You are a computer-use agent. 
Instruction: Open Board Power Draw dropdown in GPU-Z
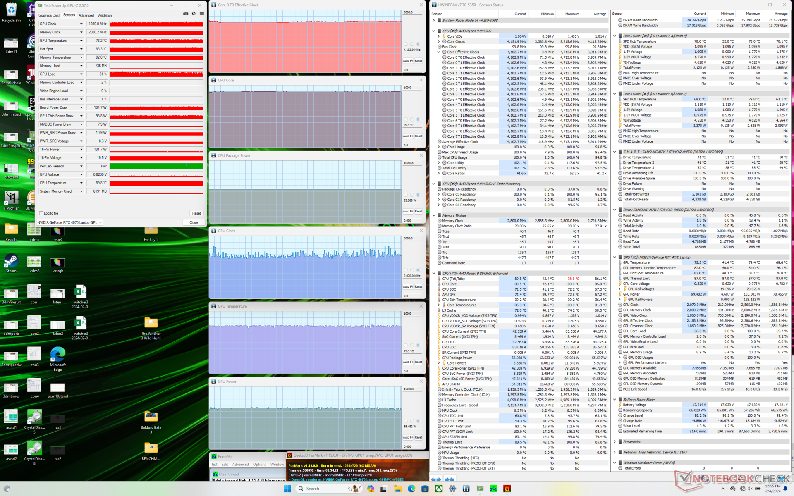[x=81, y=107]
